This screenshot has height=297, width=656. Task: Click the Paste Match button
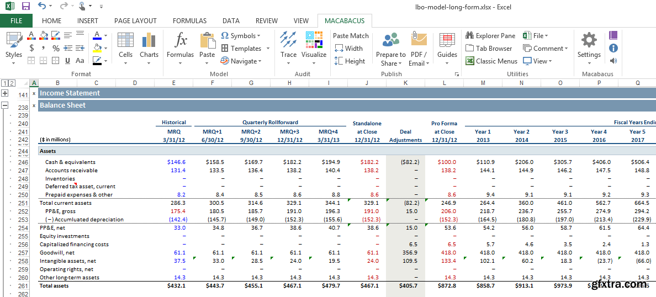point(351,36)
